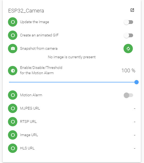
Task: Toggle the Motion Alarm switch
Action: 128,95
